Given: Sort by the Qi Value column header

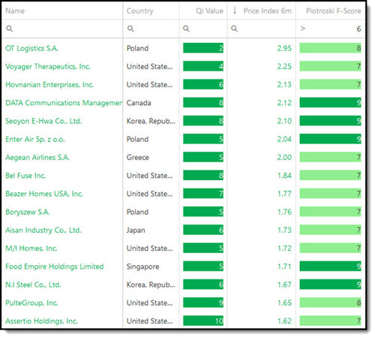Looking at the screenshot, I should coord(209,11).
